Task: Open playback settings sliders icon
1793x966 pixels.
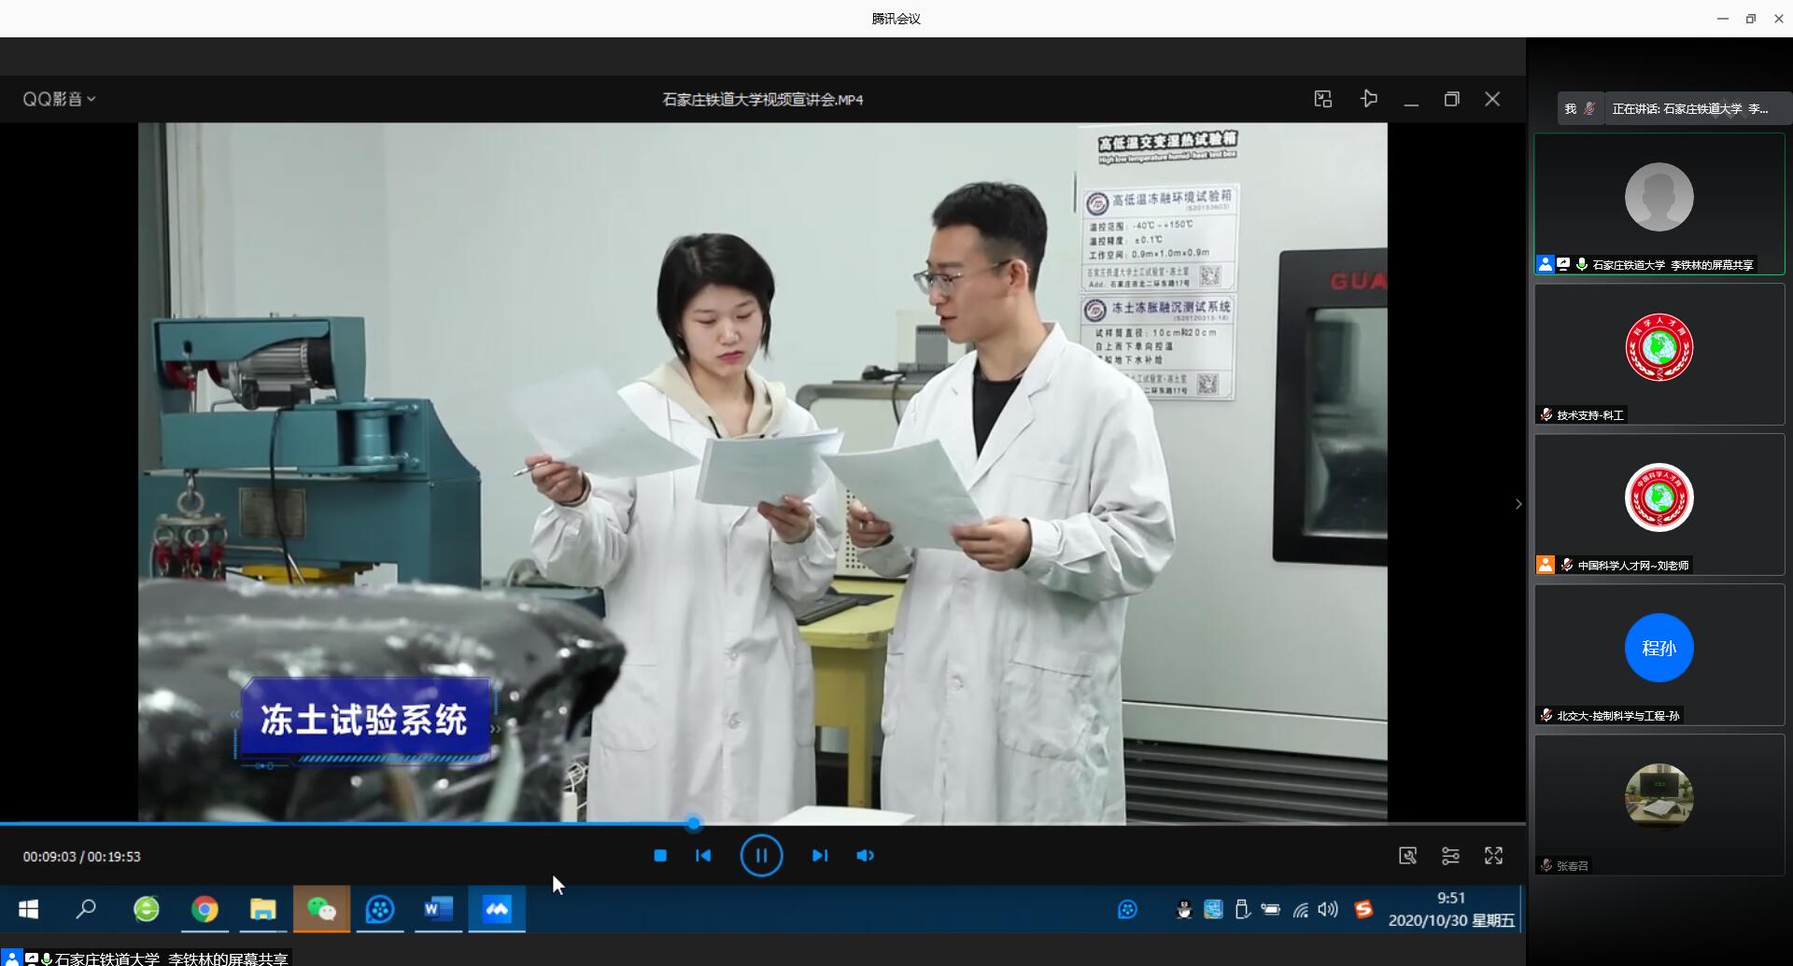Action: click(1450, 855)
